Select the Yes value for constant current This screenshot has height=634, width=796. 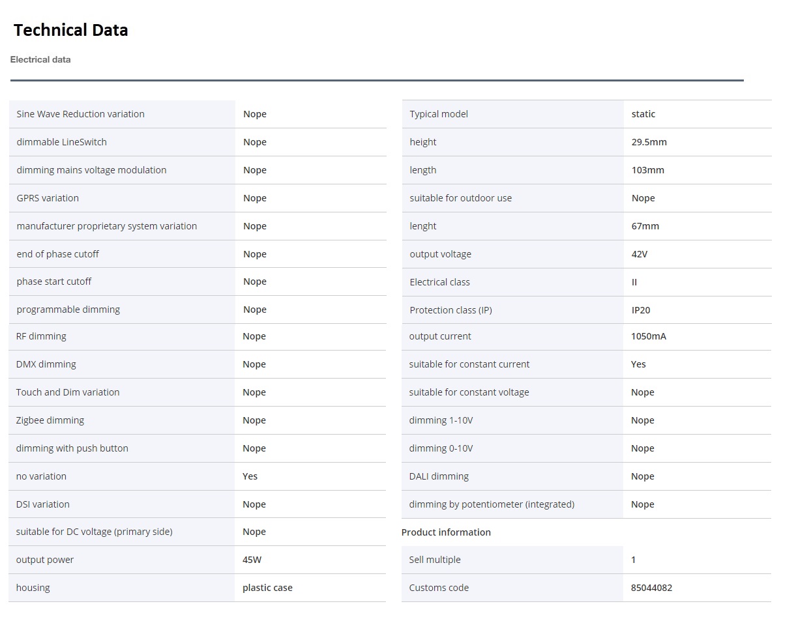click(x=638, y=364)
